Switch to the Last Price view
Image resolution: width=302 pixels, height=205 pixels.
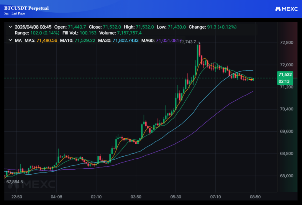pyautogui.click(x=18, y=13)
